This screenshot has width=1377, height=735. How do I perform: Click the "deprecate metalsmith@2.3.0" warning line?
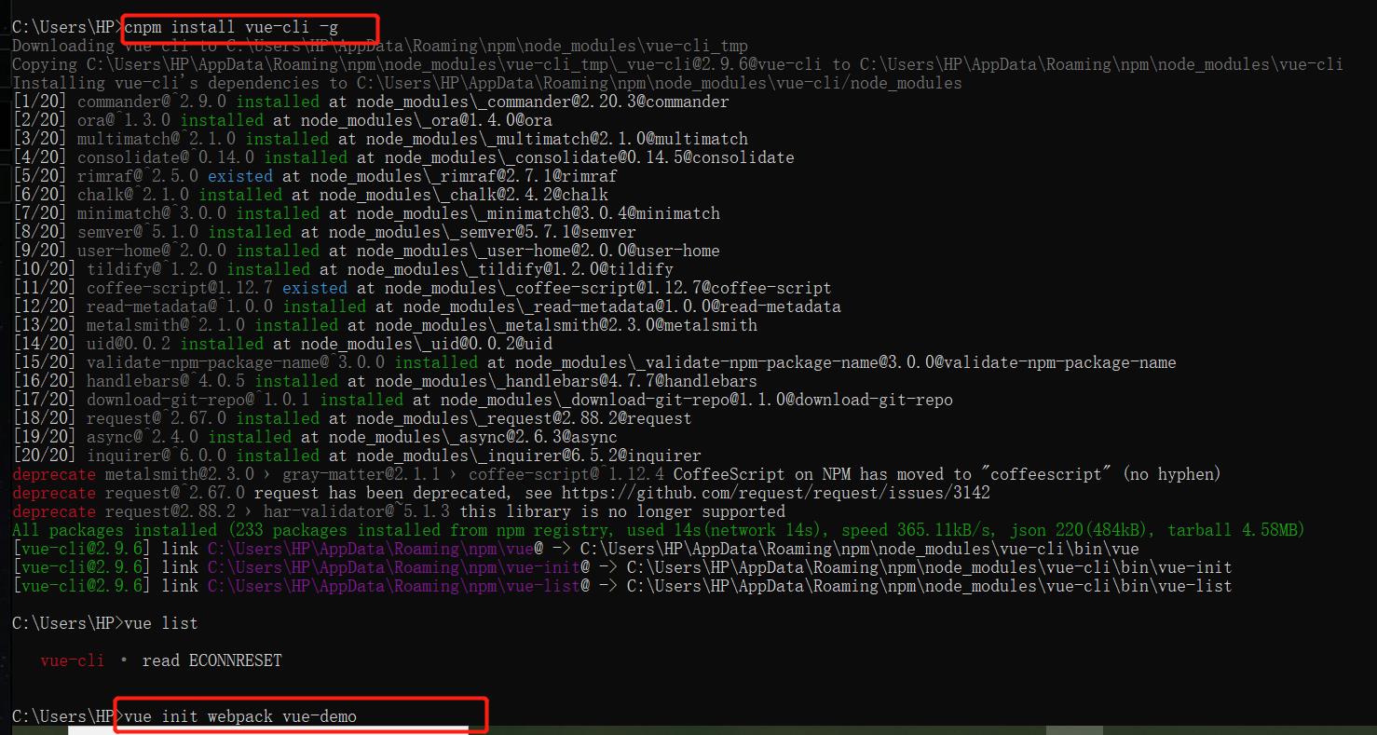click(617, 474)
